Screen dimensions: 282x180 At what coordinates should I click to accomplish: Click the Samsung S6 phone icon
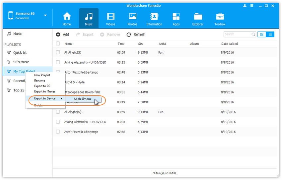point(11,16)
